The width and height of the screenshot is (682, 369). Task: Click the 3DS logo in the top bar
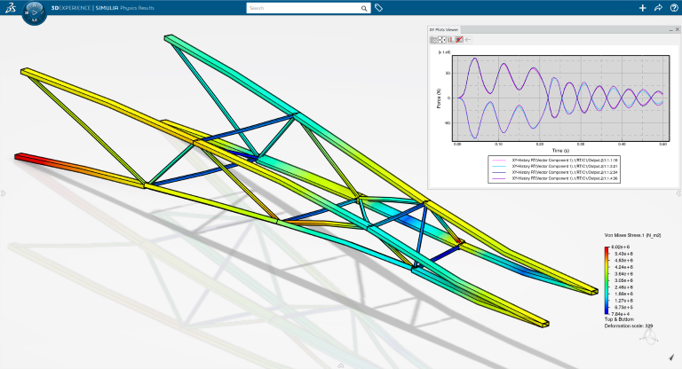(9, 7)
